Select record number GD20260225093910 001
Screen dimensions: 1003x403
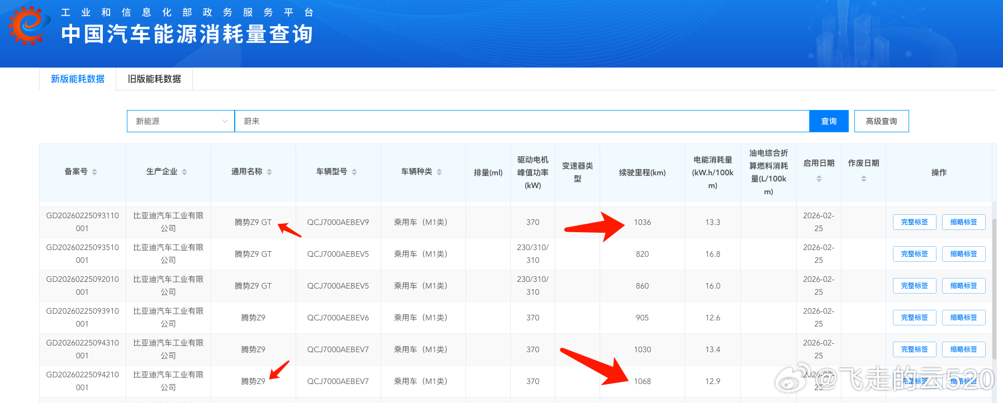(x=82, y=318)
